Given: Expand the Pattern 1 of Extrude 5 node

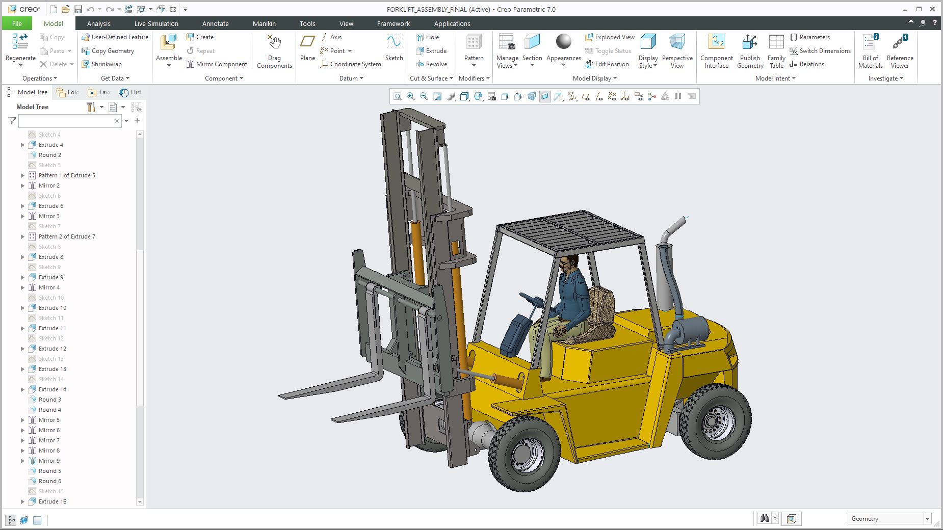Looking at the screenshot, I should pos(22,175).
